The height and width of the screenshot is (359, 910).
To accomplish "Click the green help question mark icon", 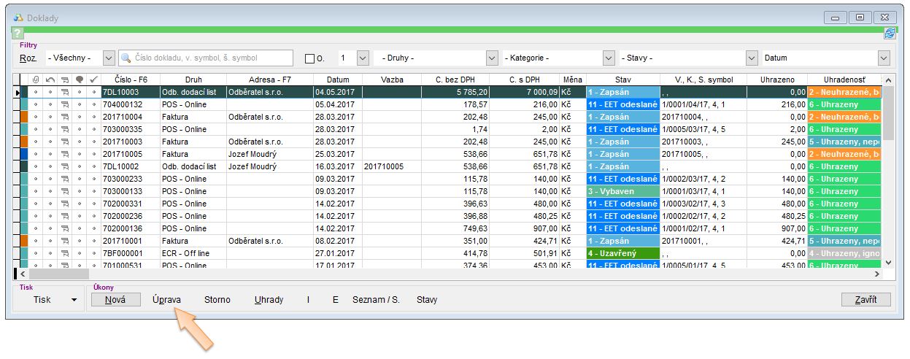I will point(18,34).
